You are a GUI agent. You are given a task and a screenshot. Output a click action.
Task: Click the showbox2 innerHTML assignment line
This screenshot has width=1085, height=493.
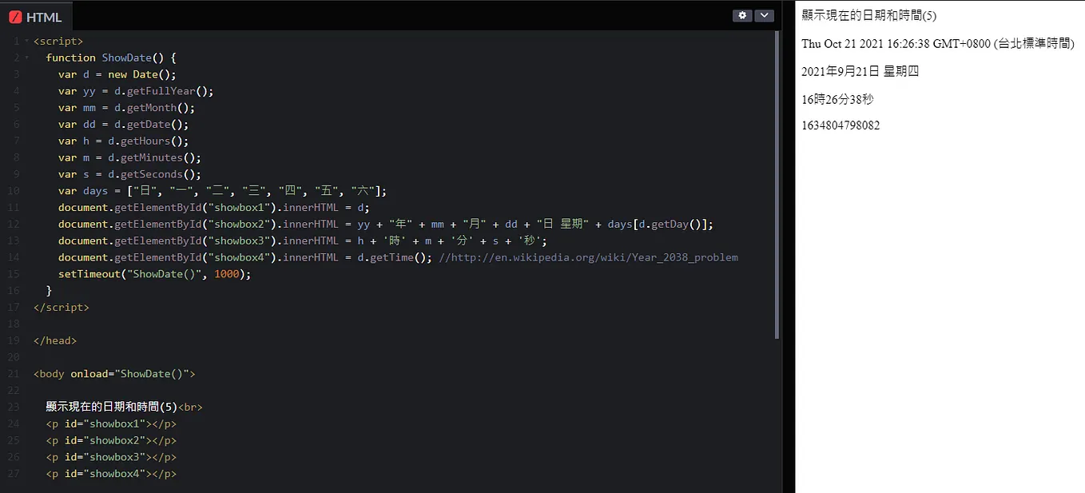coord(386,225)
